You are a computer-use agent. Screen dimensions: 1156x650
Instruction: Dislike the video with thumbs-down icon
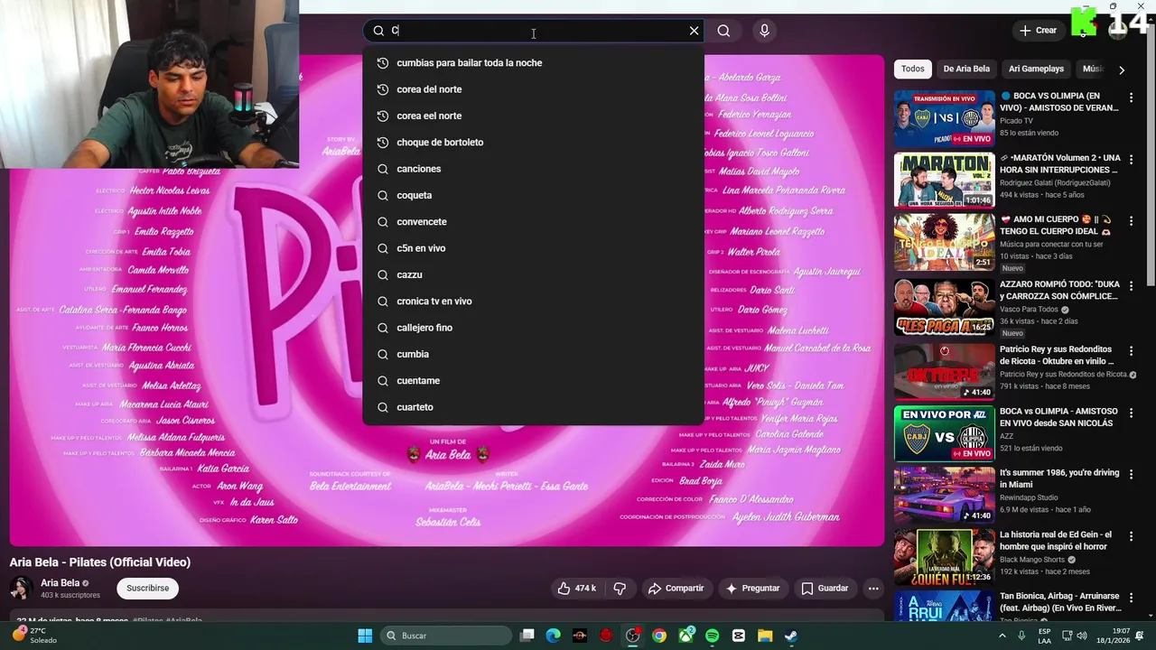620,588
